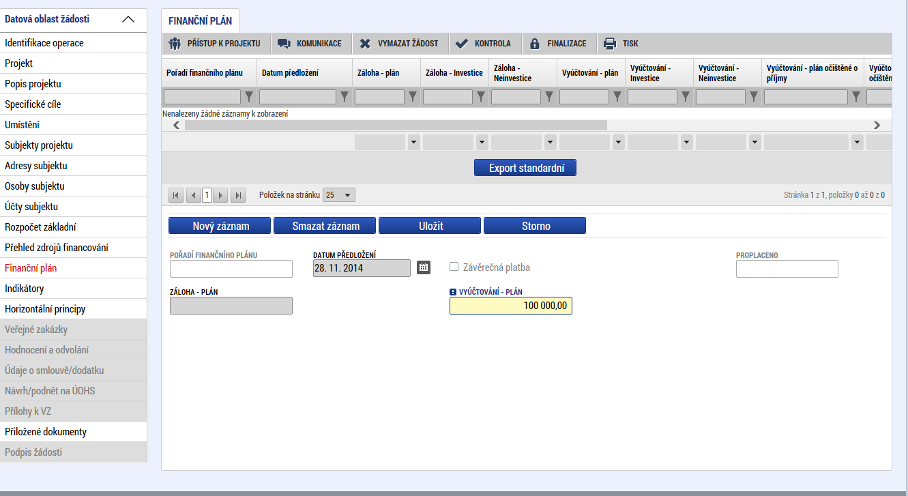Click the horizontal scrollbar thumb of grid
The height and width of the screenshot is (496, 908).
pyautogui.click(x=396, y=126)
